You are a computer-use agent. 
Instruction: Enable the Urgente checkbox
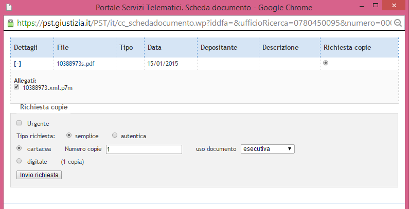click(x=19, y=123)
